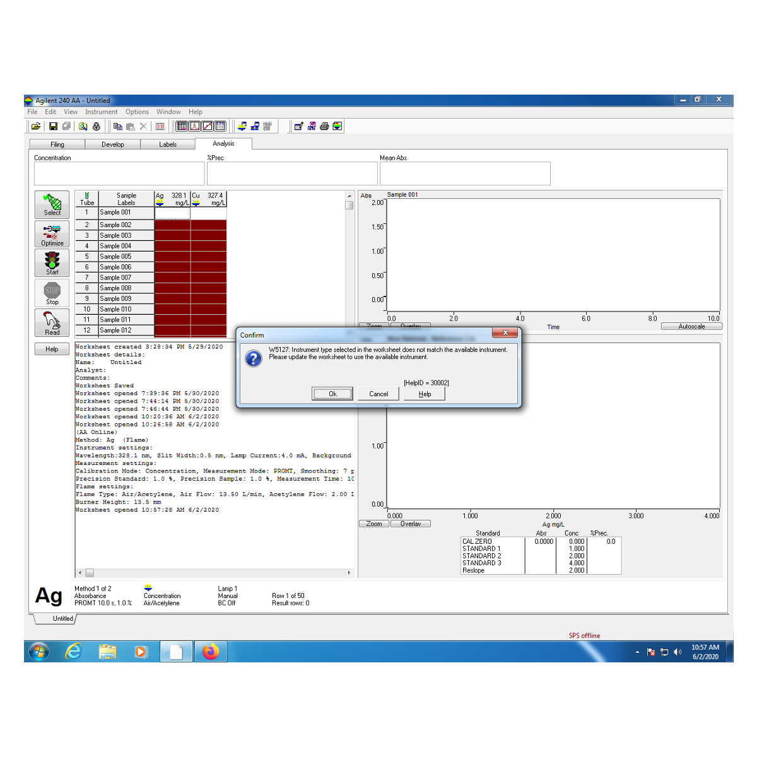The image size is (757, 757).
Task: Click the rainbow colored toolbar icon
Action: click(x=337, y=126)
